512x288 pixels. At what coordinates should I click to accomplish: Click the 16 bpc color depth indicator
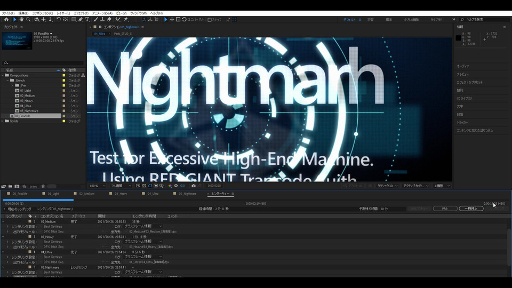(33, 187)
